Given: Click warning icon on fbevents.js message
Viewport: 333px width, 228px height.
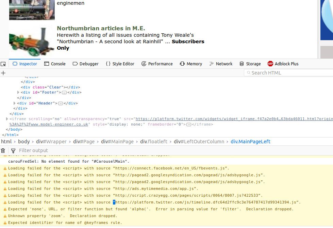Looking at the screenshot, I should tap(5, 168).
